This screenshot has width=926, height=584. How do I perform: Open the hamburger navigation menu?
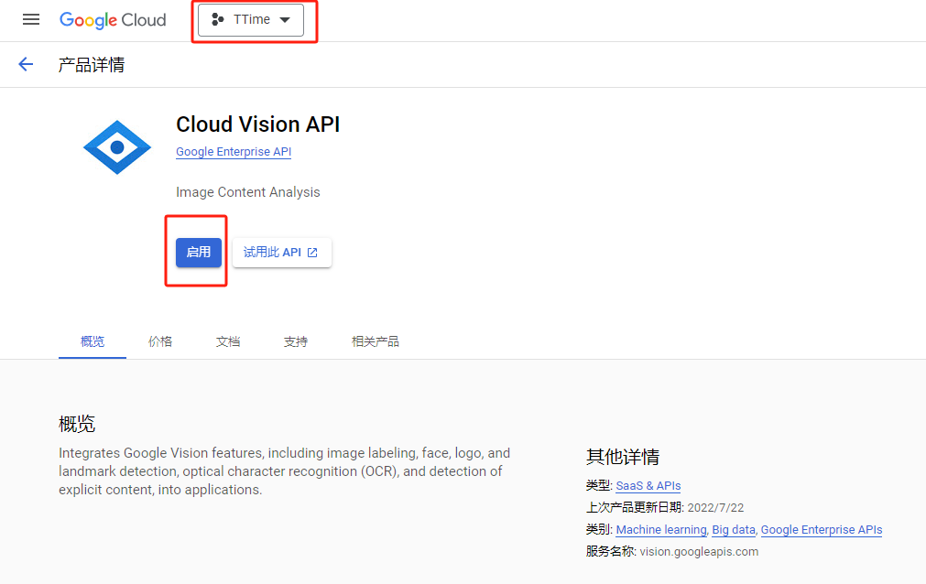pos(31,19)
